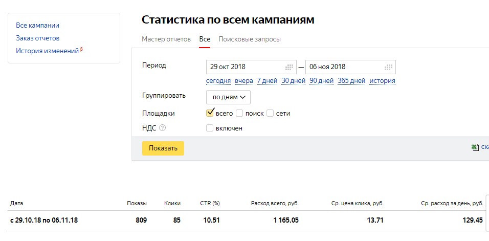Screen dimensions: 489x241
Task: Choose the '30 дней' period link
Action: pos(294,81)
